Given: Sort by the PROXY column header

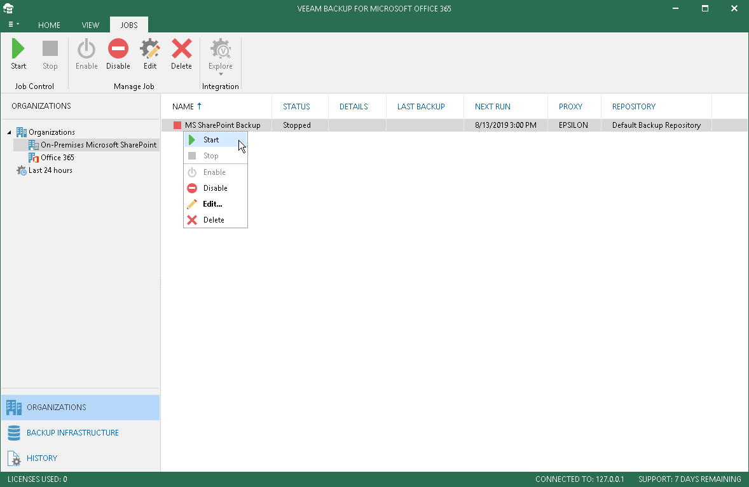Looking at the screenshot, I should [570, 106].
